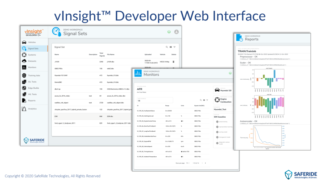Open user account avatar in Signal Sets
Image resolution: width=325 pixels, height=183 pixels.
176,32
